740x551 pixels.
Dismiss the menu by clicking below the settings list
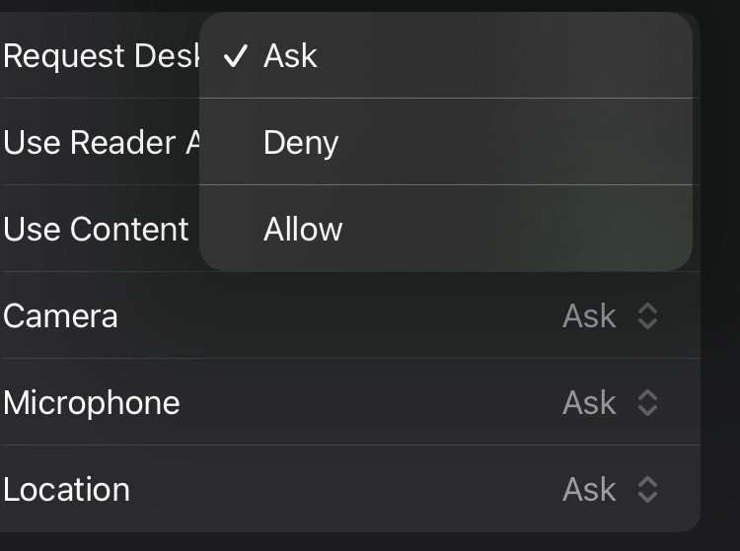pyautogui.click(x=370, y=542)
